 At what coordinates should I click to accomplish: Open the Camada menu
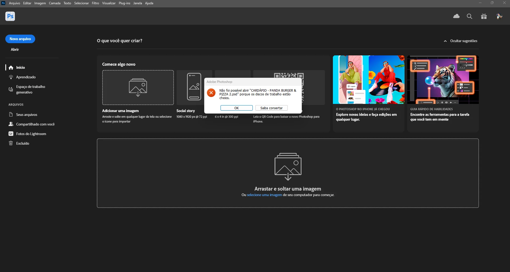click(x=55, y=3)
